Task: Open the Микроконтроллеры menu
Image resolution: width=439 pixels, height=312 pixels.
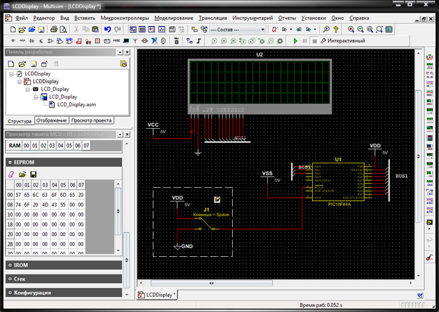Action: click(x=125, y=18)
